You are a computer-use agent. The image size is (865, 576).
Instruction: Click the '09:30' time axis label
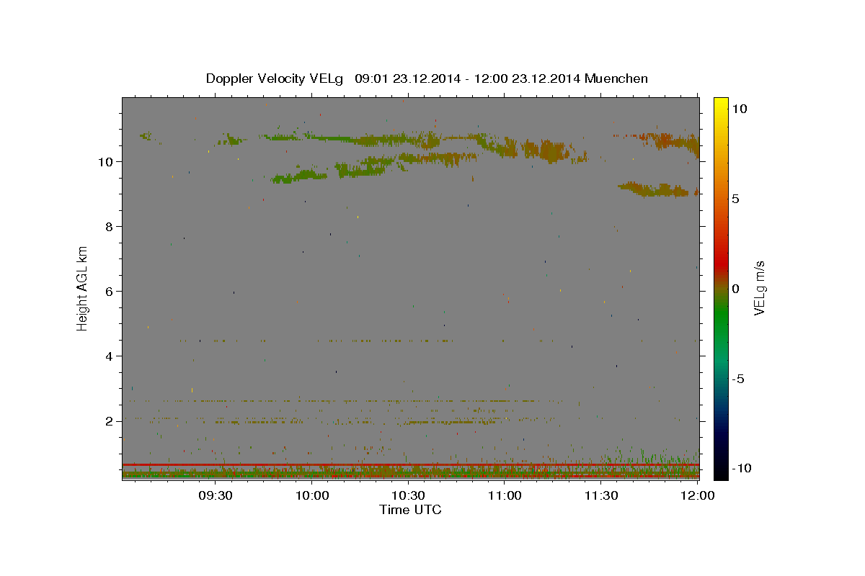(x=215, y=495)
